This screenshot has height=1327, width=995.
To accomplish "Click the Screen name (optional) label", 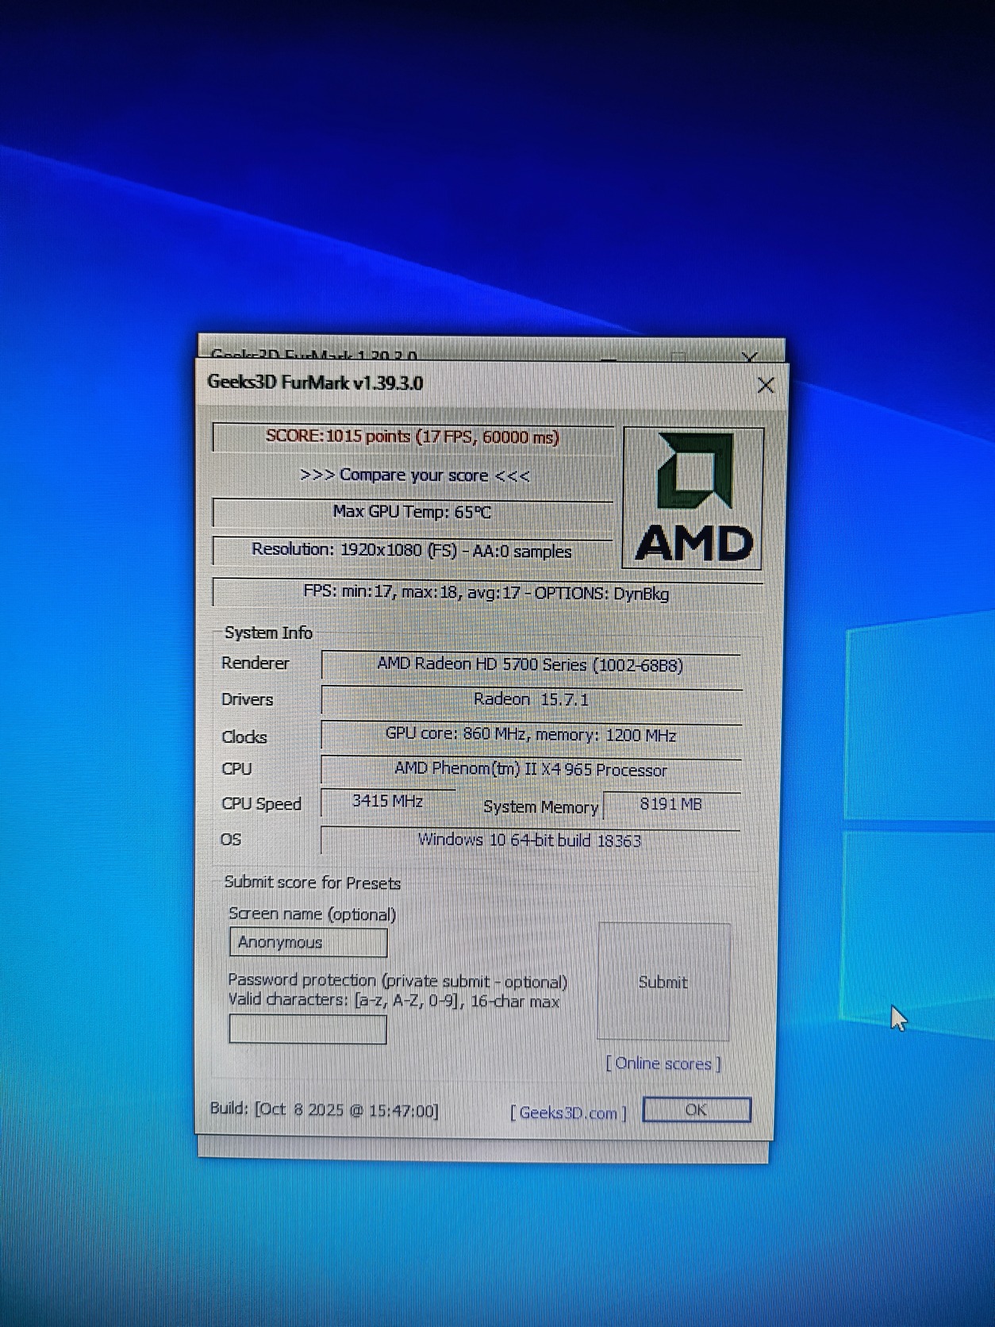I will [313, 914].
